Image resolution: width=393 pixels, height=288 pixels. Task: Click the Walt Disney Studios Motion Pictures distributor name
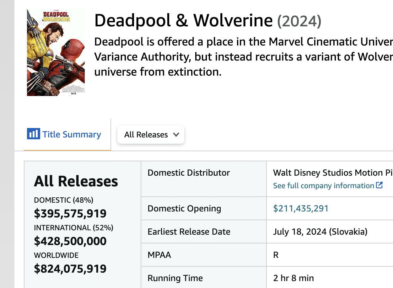point(333,173)
